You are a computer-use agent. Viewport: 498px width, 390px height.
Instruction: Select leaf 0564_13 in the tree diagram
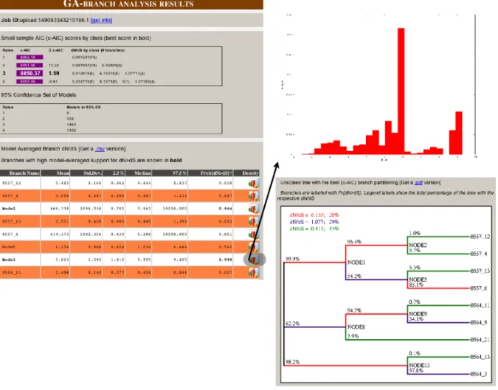pyautogui.click(x=480, y=357)
